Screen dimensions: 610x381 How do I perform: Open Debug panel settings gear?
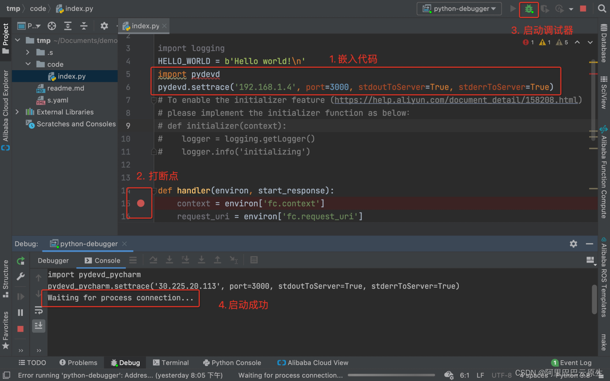(x=573, y=244)
